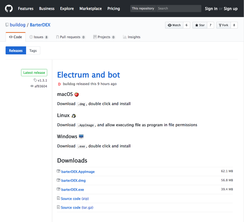Screen dimensions: 244x222
Task: Click the green Latest release badge
Action: pos(34,73)
